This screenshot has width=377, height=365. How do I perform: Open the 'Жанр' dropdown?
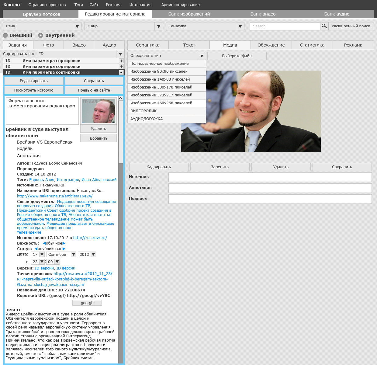[123, 26]
